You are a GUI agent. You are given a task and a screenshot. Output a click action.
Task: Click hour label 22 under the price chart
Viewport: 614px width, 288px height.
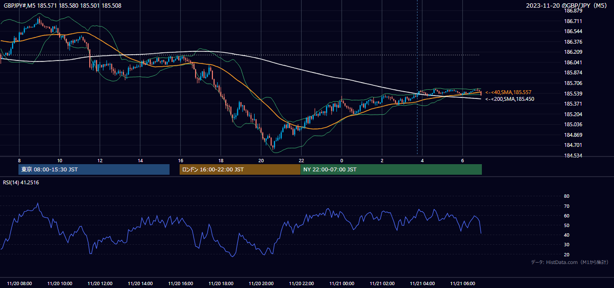click(301, 160)
